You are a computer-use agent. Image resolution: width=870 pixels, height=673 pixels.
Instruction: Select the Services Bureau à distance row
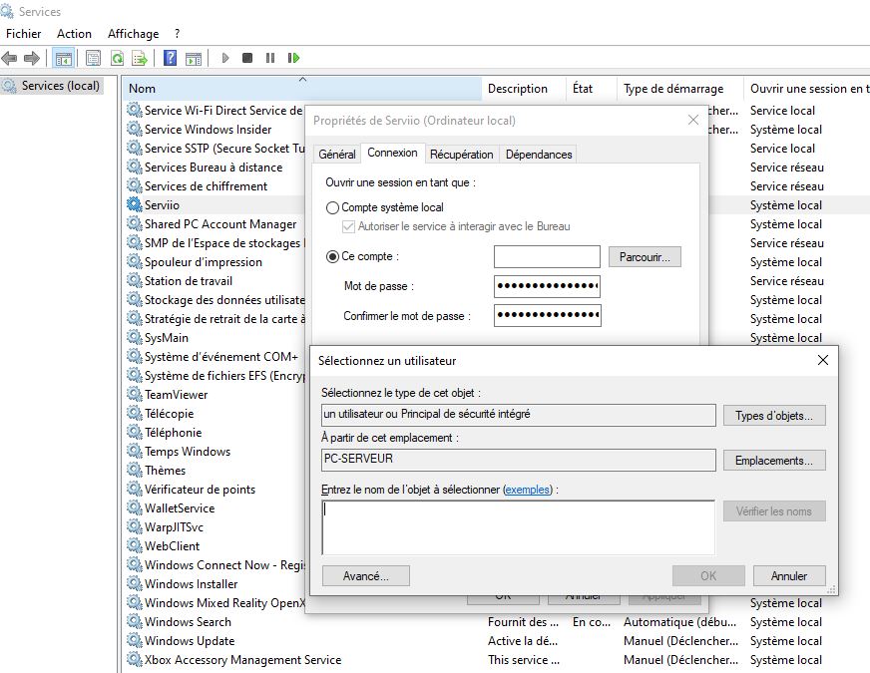[x=216, y=167]
